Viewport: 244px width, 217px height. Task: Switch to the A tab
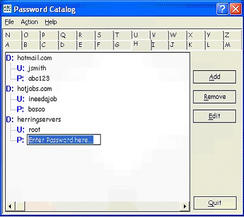(12, 45)
